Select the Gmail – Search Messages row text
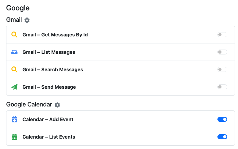The width and height of the screenshot is (238, 149). point(53,69)
